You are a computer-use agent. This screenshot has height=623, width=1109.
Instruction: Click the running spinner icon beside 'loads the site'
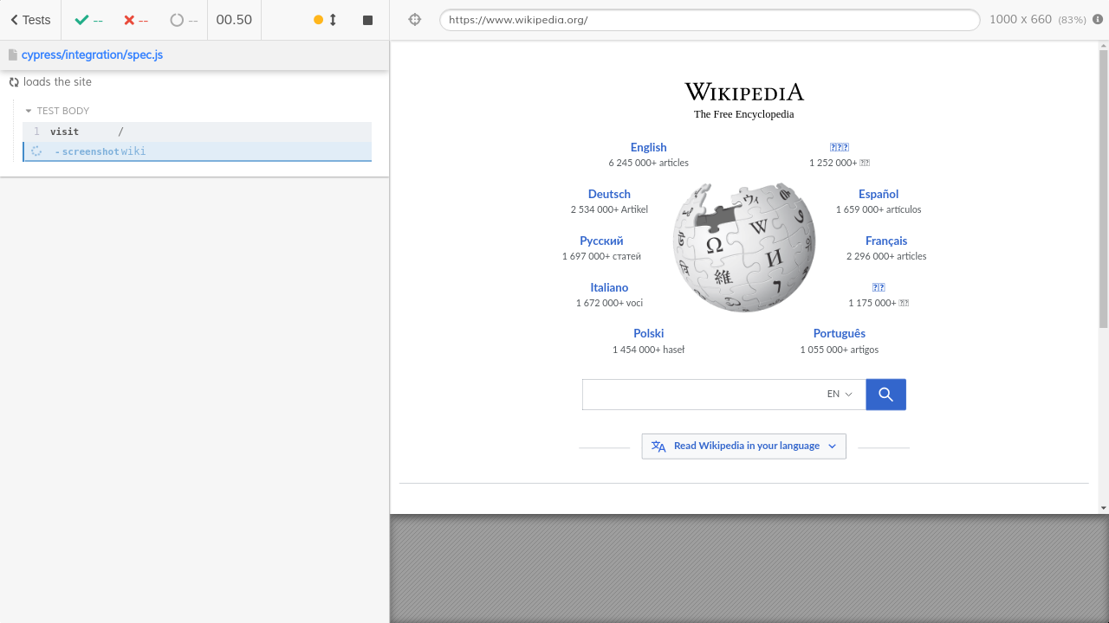pos(14,82)
